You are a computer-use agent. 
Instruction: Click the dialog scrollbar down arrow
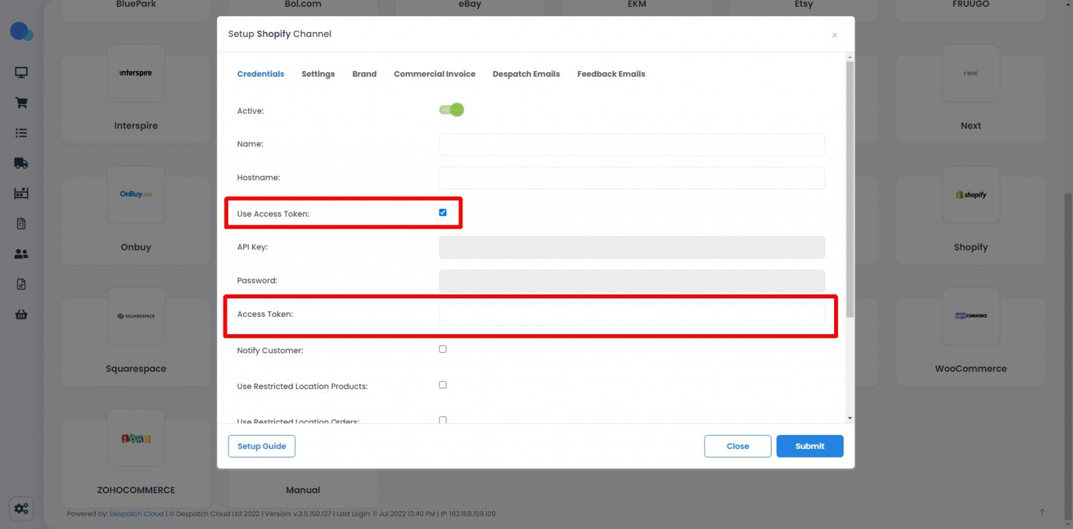[849, 418]
